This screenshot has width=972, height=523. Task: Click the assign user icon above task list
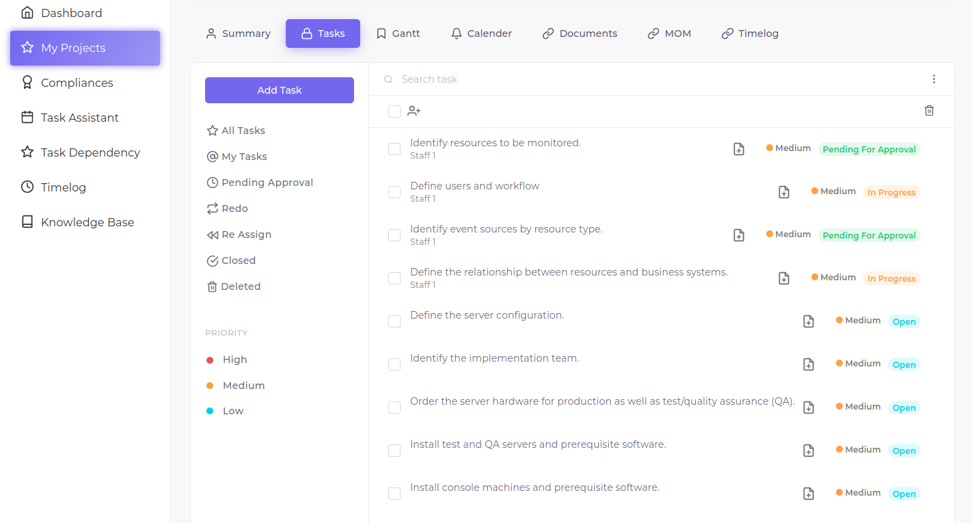tap(414, 111)
